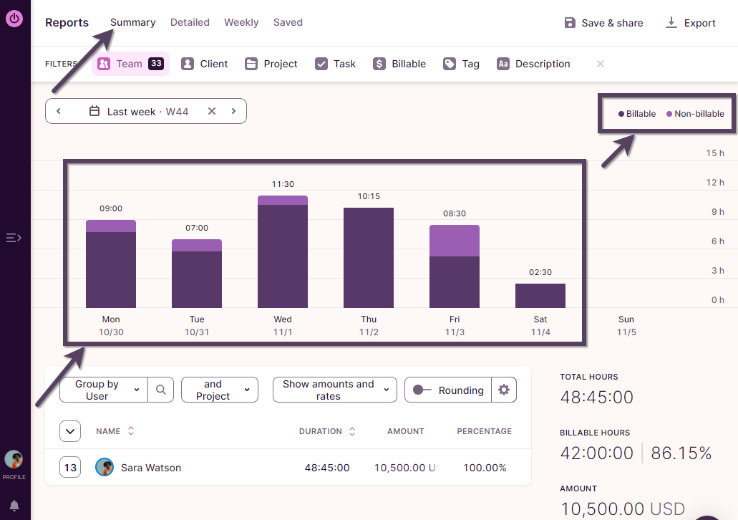Toggle Non-billable legend series visibility
This screenshot has height=520, width=738.
[x=695, y=114]
